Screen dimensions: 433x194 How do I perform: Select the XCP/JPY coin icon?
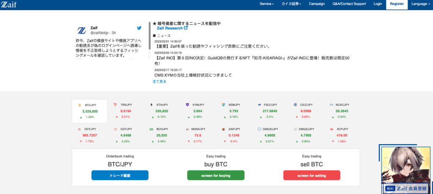click(331, 129)
